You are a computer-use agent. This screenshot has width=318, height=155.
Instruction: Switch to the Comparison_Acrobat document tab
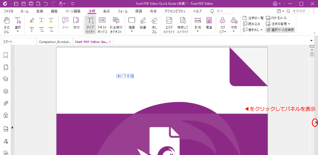tap(55, 42)
